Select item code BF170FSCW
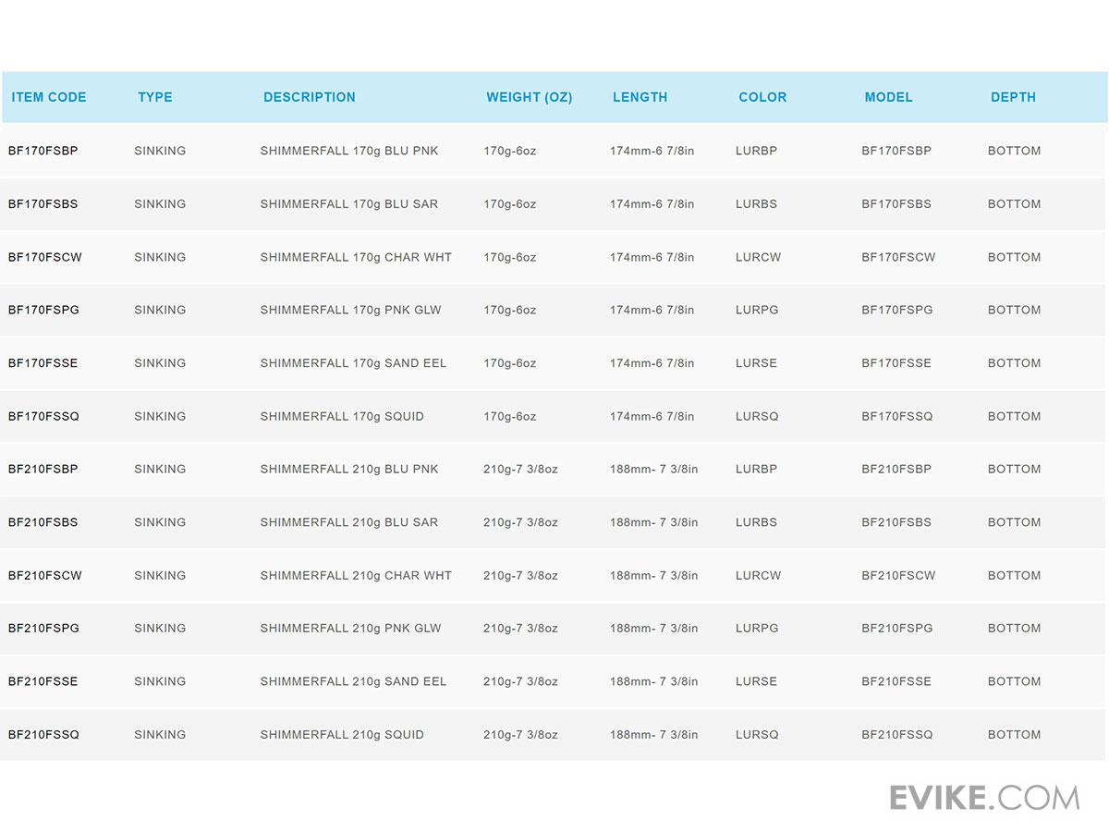The image size is (1109, 832). click(x=45, y=257)
